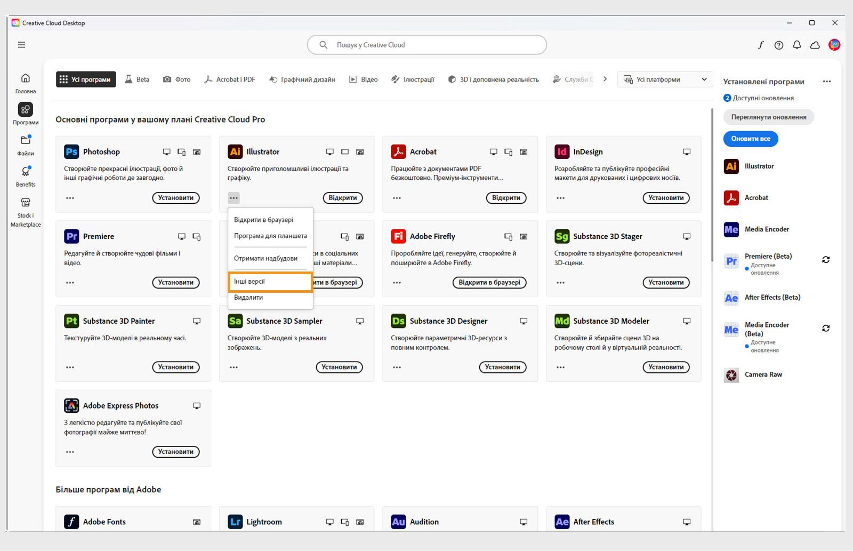Open more options for Photoshop card

pyautogui.click(x=70, y=198)
